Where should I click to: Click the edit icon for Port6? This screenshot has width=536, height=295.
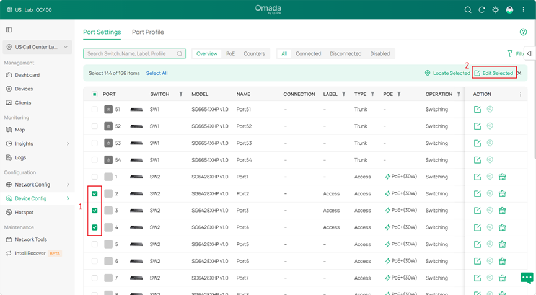pyautogui.click(x=477, y=261)
